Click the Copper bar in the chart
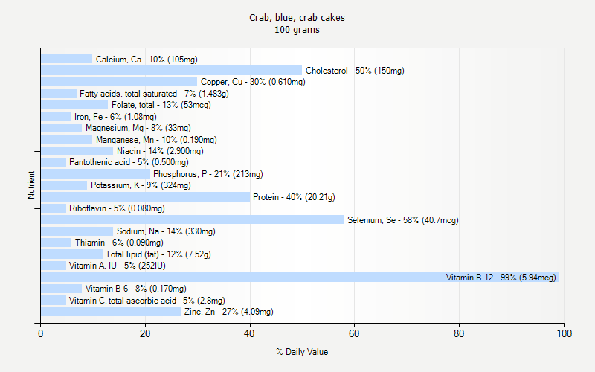This screenshot has width=595, height=372. coord(119,82)
